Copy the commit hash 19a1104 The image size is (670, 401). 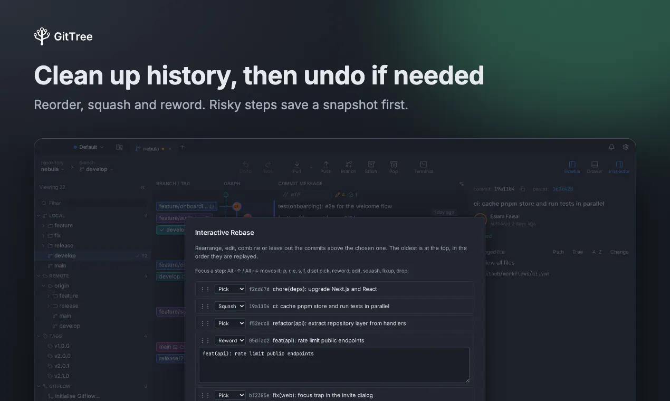(522, 189)
